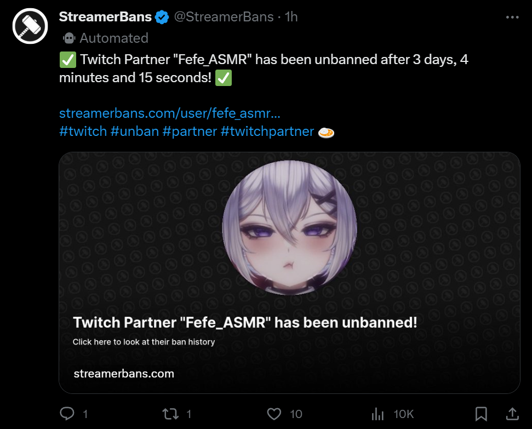The height and width of the screenshot is (429, 532).
Task: Click the Automated account label
Action: tap(113, 38)
